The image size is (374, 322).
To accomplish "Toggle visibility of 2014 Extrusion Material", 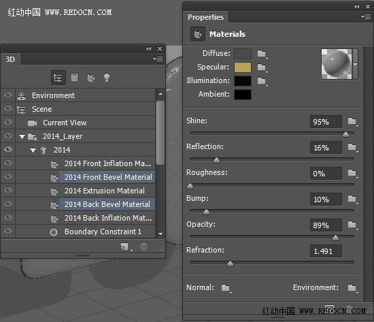I will click(8, 190).
